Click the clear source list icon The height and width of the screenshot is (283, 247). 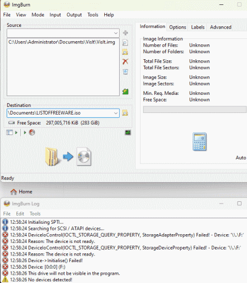tap(125, 71)
